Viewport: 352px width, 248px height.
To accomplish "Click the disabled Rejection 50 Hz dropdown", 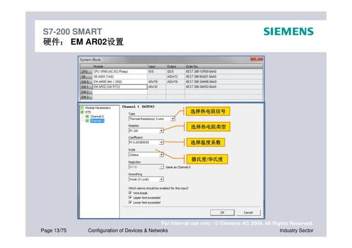I will [x=146, y=167].
